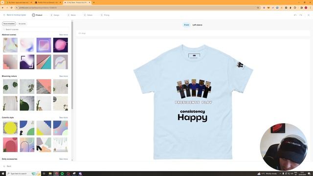
Task: Open Spotify from the taskbar
Action: (x=62, y=174)
